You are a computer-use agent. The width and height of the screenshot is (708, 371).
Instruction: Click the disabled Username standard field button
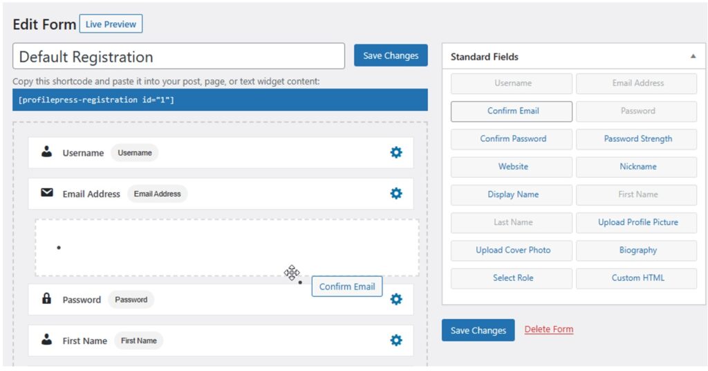512,84
